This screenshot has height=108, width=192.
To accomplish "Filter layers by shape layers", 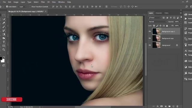I will point(174,18).
